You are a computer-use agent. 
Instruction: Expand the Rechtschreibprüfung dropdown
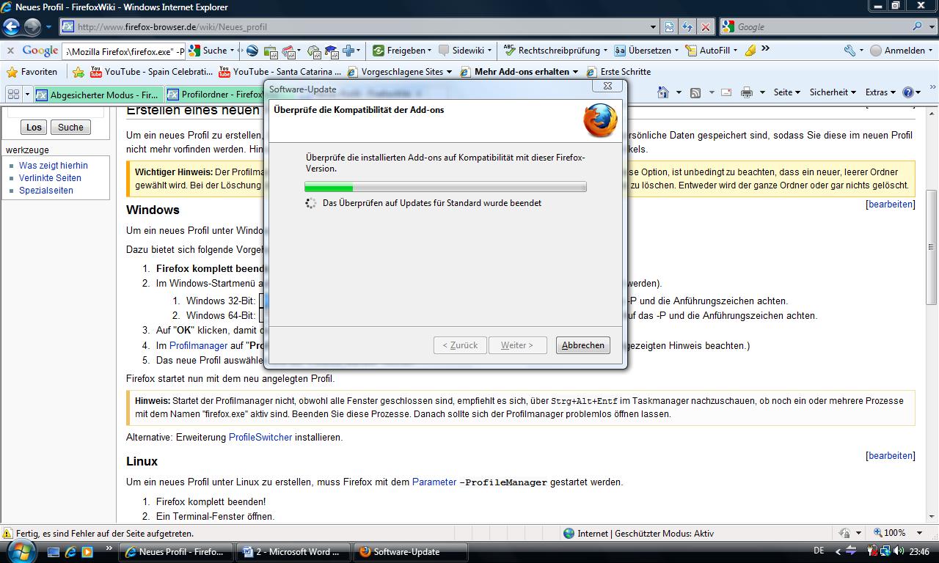(x=605, y=51)
